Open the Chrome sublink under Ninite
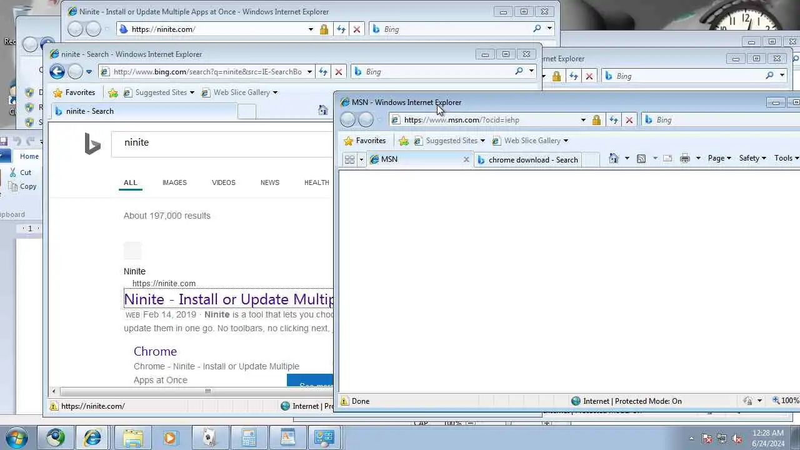The width and height of the screenshot is (800, 450). (x=155, y=351)
